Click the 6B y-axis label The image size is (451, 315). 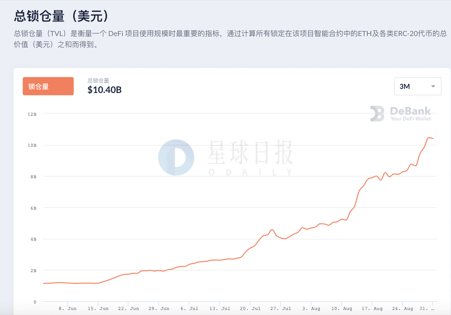tap(33, 208)
